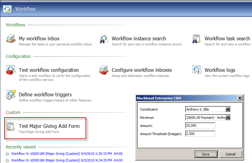The image size is (252, 163).
Task: Click 'View the system workflow logs' description
Action: [227, 76]
